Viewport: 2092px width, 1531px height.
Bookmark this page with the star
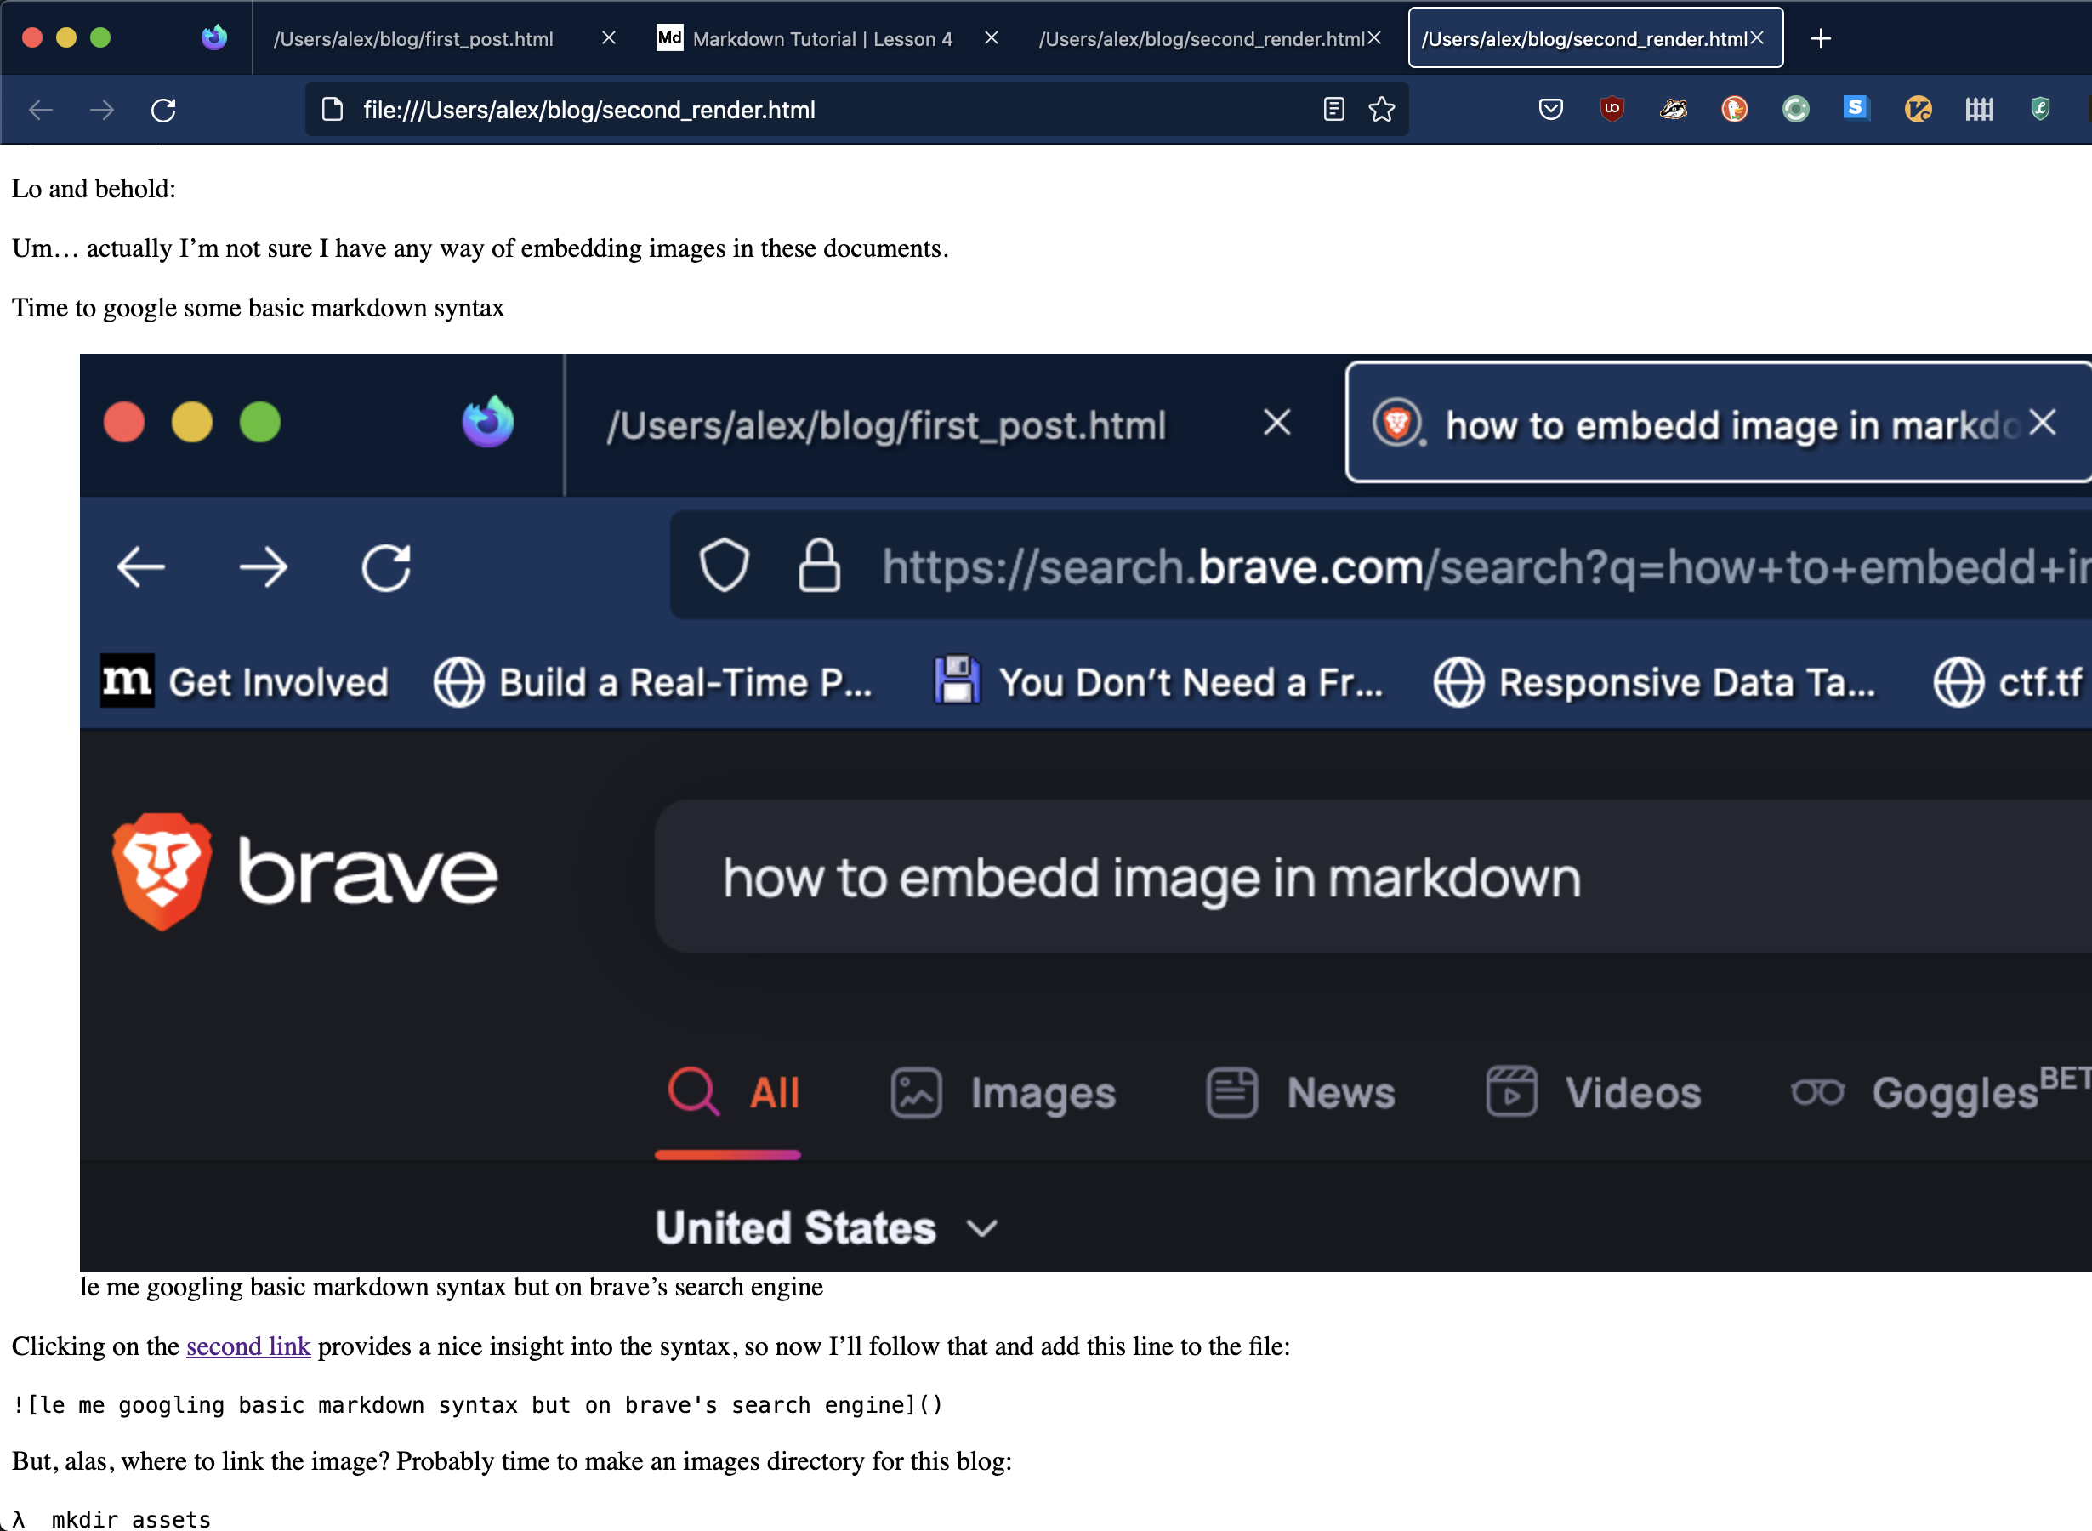tap(1381, 110)
